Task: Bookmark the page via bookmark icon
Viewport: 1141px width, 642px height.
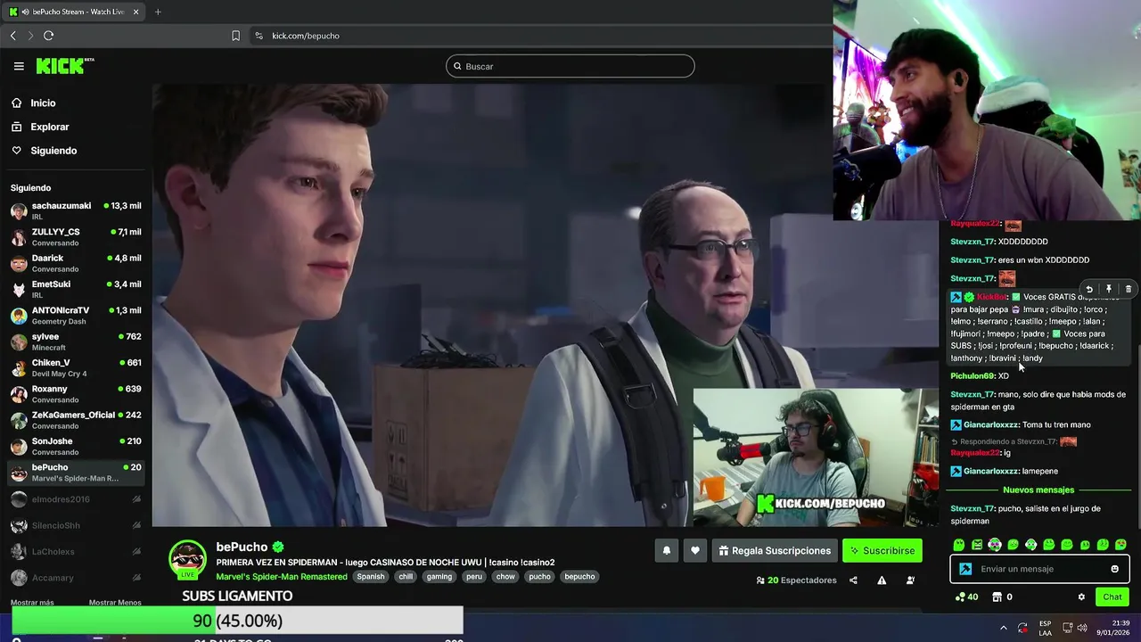Action: (x=235, y=36)
